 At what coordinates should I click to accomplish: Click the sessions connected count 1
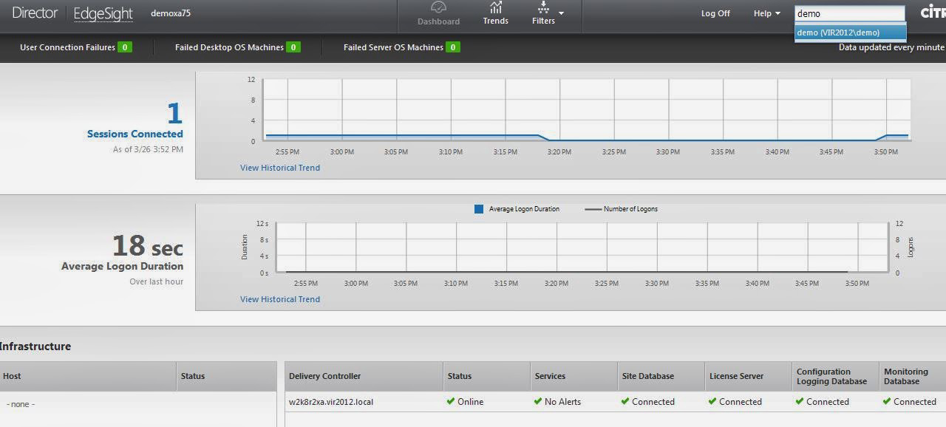point(174,114)
